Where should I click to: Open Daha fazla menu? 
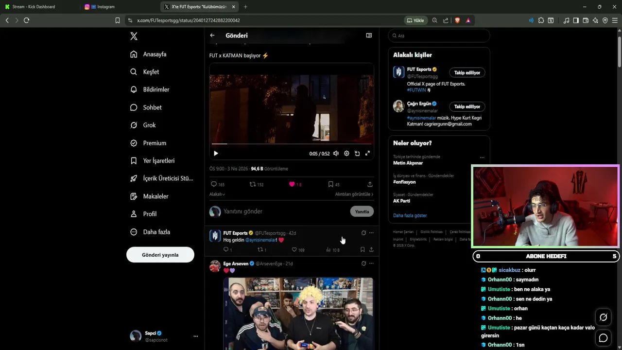tap(150, 232)
